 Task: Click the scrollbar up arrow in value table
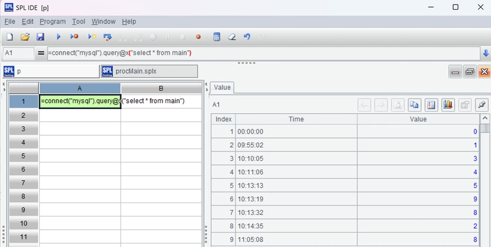[x=485, y=118]
